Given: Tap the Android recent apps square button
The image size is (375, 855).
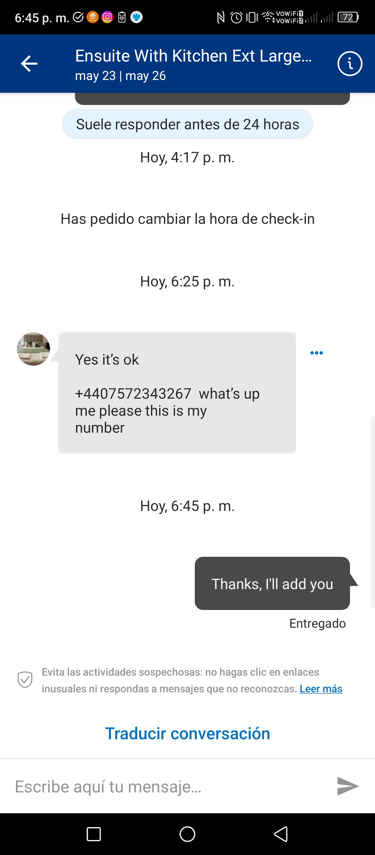Looking at the screenshot, I should coord(94,834).
